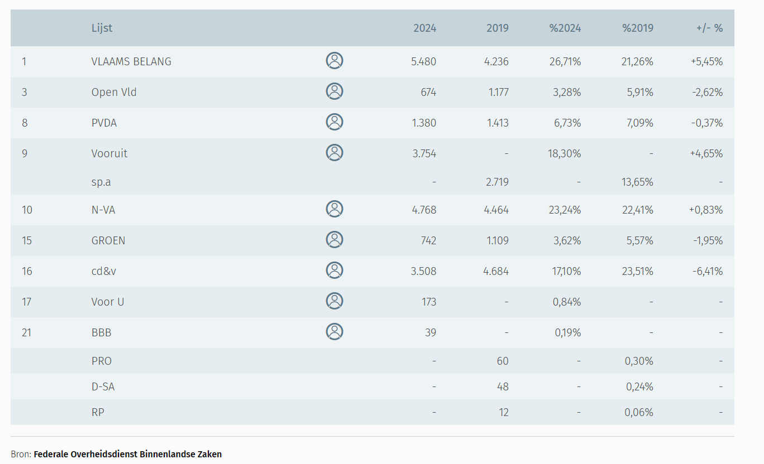The image size is (764, 464).
Task: Click the 5.480 votes value
Action: point(424,62)
